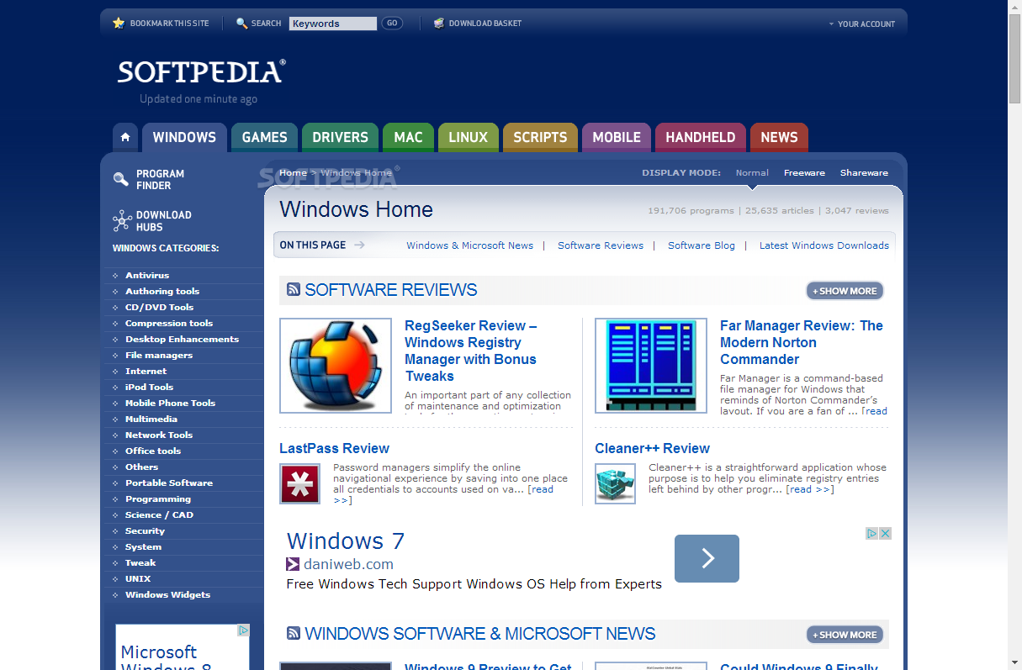Set display mode to Freeware

click(804, 172)
